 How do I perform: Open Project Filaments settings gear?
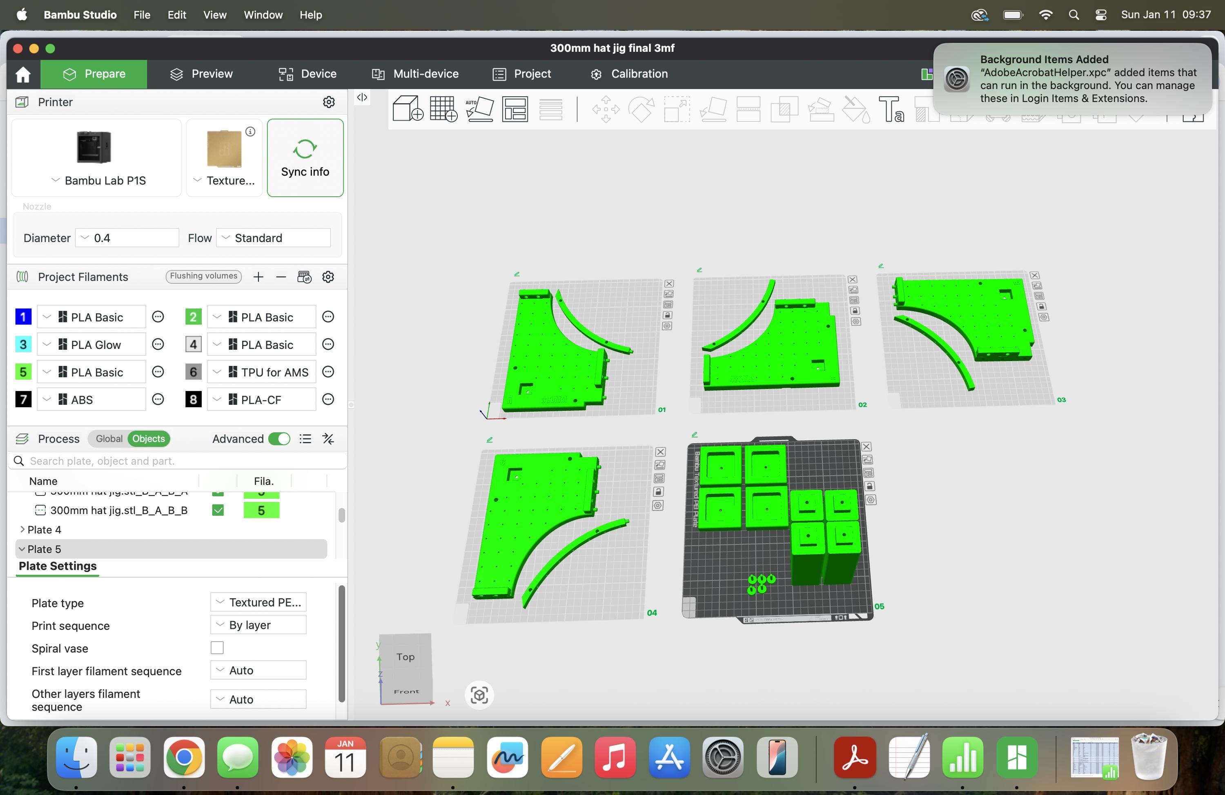pos(328,277)
